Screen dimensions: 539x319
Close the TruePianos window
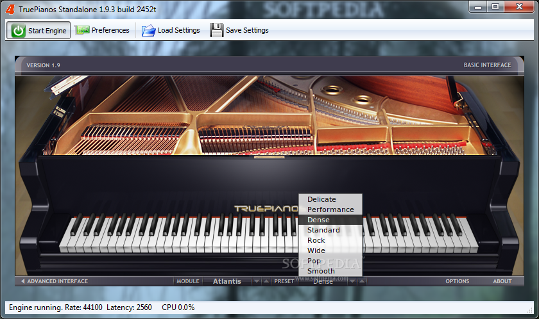[x=519, y=7]
